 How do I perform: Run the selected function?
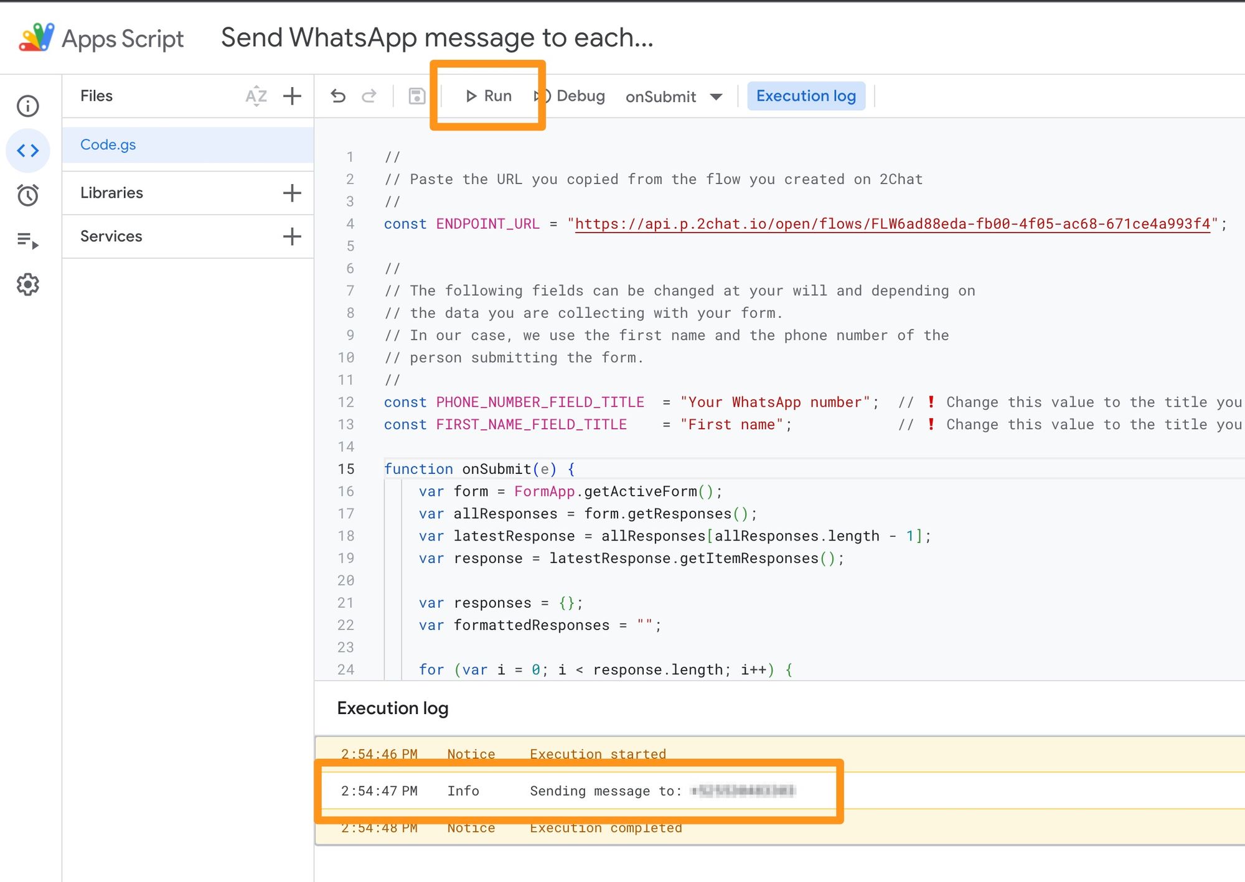(x=489, y=96)
